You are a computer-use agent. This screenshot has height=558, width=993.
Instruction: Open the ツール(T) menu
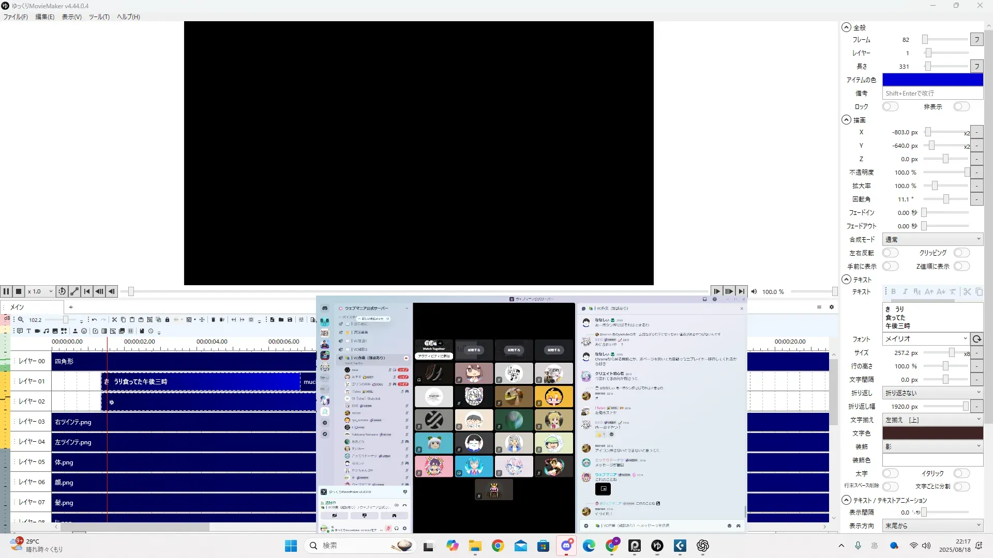99,17
